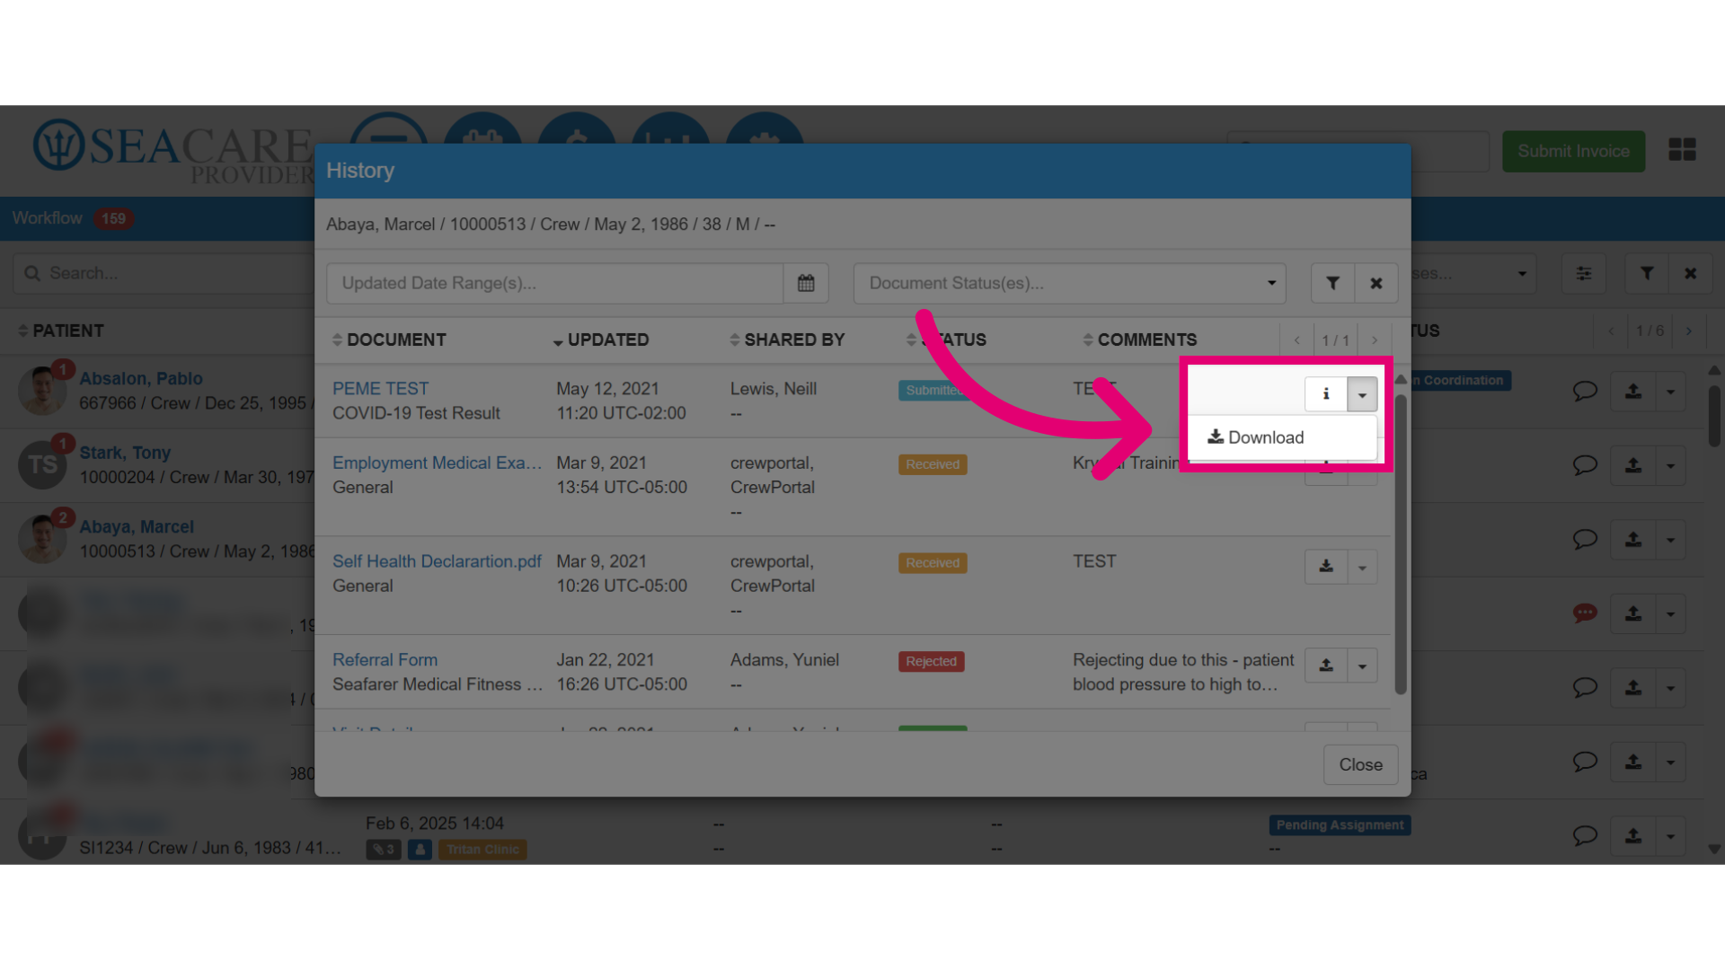1725x970 pixels.
Task: Open the Referral Form document link
Action: (385, 660)
